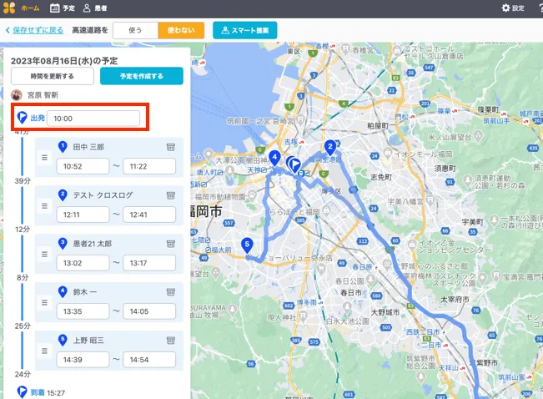Screen dimensions: 543x399
Task: Delete the 田中 三郎 visit
Action: pyautogui.click(x=171, y=147)
